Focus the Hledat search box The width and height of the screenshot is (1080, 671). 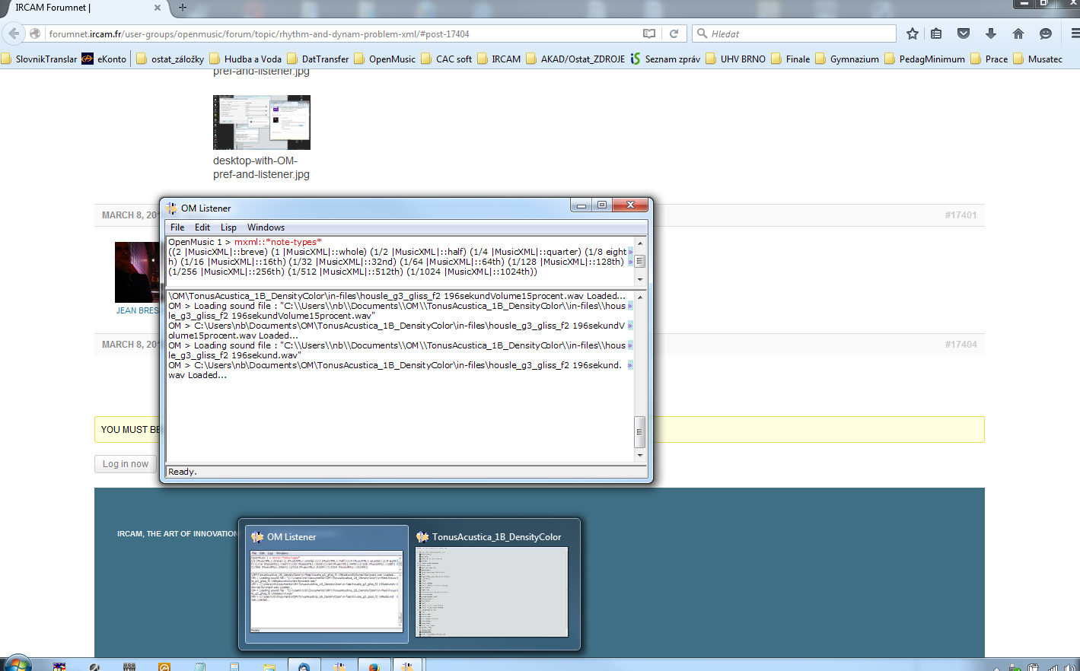coord(794,33)
